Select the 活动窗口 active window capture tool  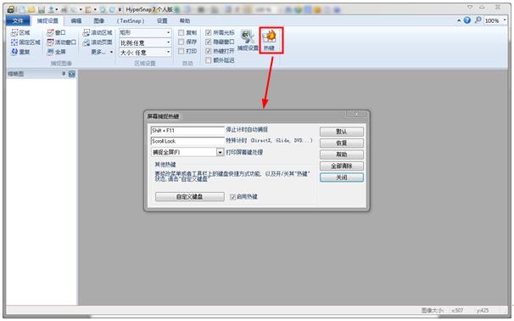[61, 42]
